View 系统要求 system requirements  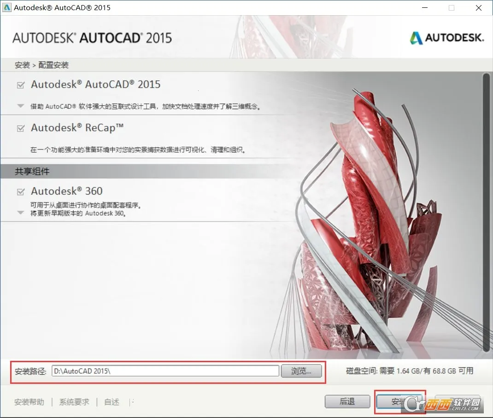pos(73,402)
